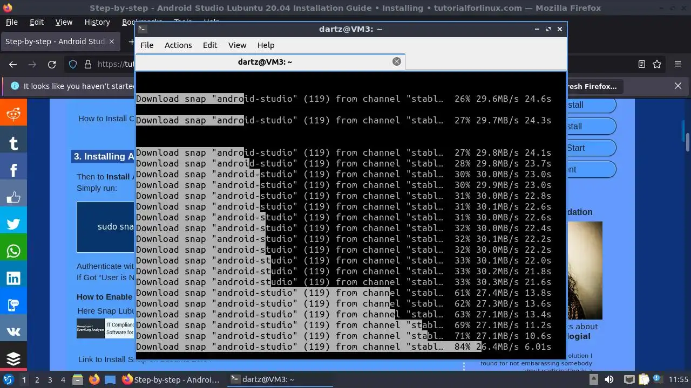Click the SMS chat-bubble share icon
This screenshot has width=691, height=388.
[x=13, y=305]
